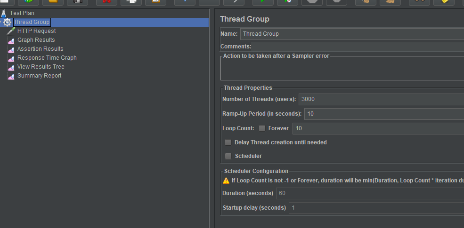
Task: Open Graph Results listener
Action: [36, 40]
